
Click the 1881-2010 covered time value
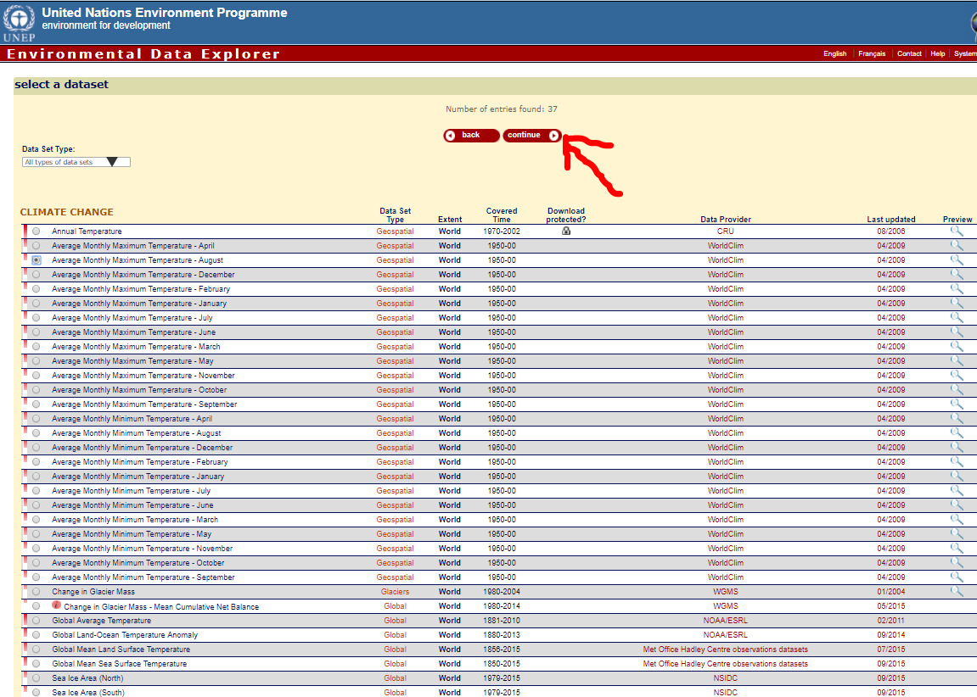(x=502, y=621)
